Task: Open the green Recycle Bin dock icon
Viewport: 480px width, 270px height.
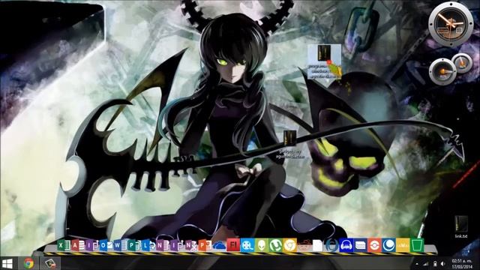Action: point(417,245)
